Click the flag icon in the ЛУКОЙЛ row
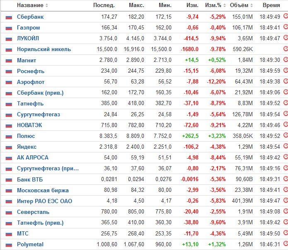 [9, 39]
